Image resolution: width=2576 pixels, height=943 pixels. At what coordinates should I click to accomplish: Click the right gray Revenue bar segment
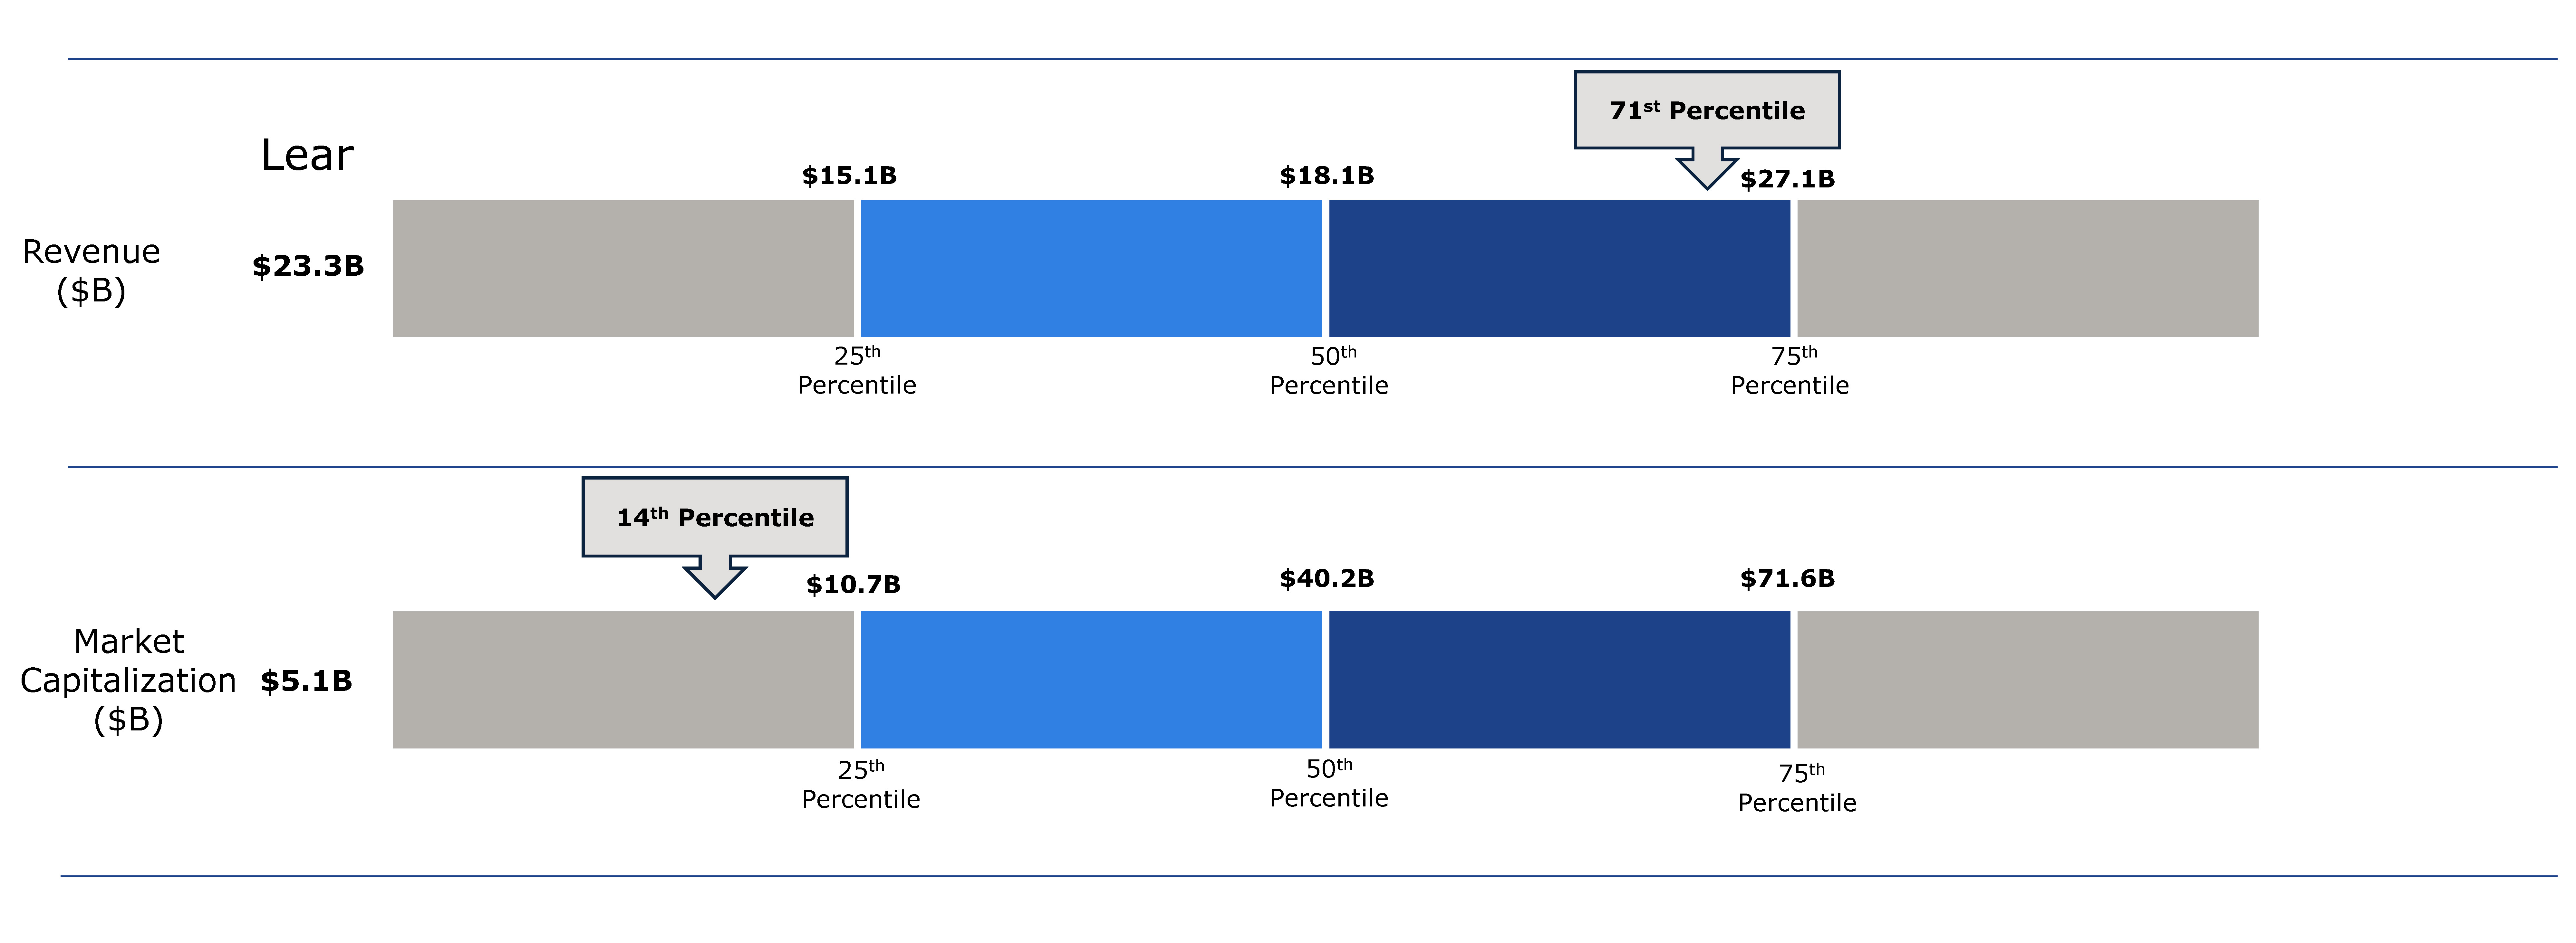[2027, 268]
